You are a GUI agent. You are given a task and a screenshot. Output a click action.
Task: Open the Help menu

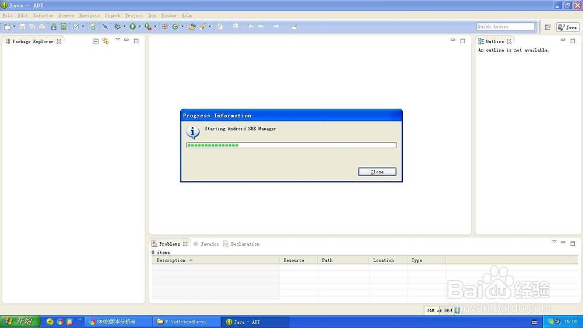[187, 16]
